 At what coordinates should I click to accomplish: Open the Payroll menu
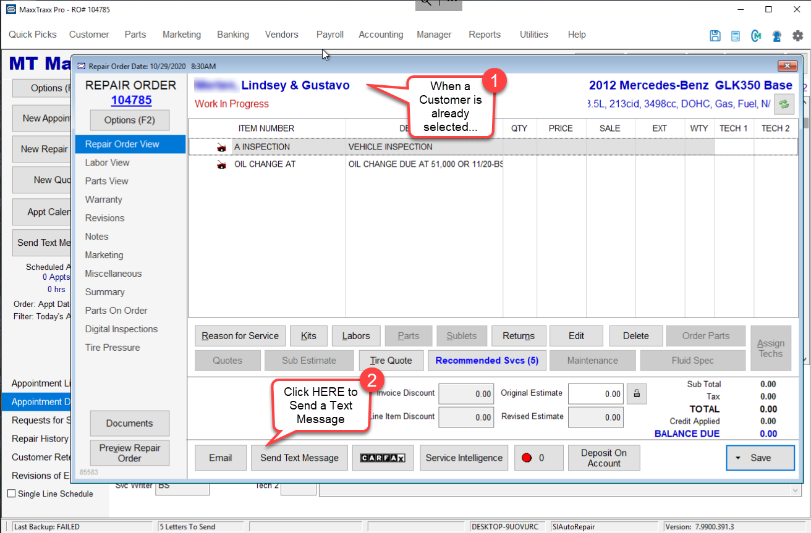[330, 35]
